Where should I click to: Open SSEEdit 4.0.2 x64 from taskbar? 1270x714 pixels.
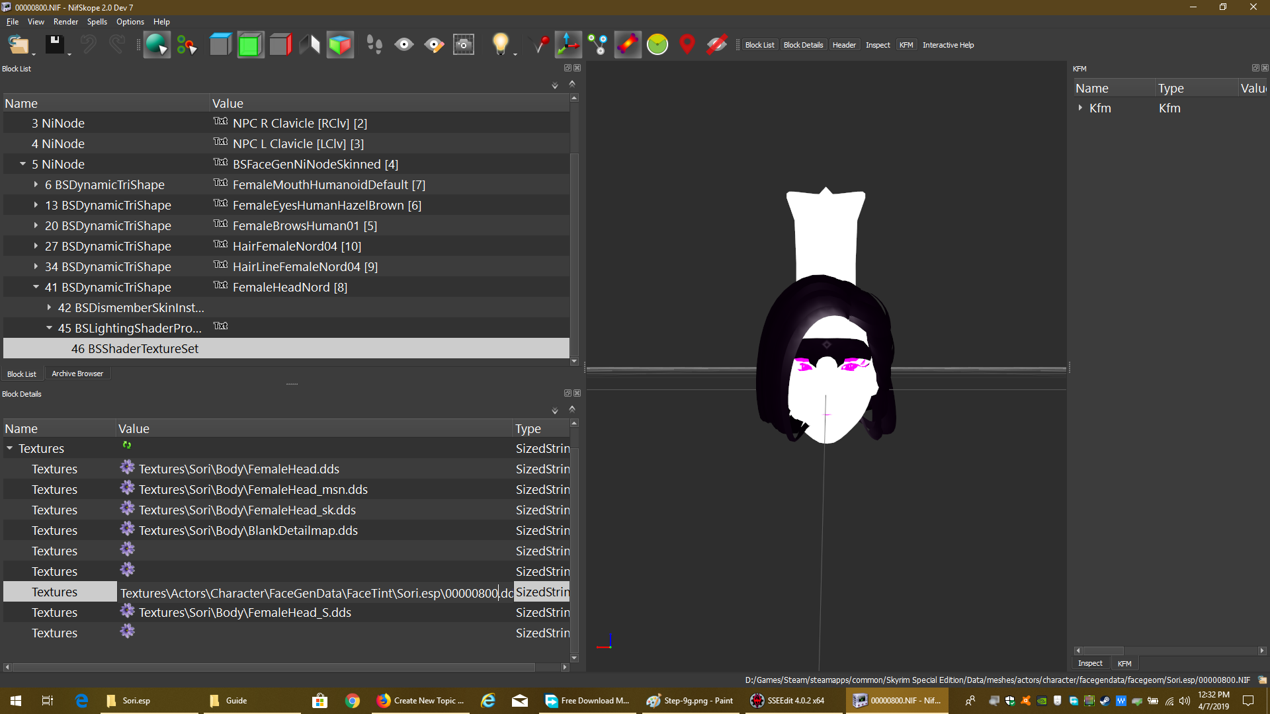tap(788, 701)
